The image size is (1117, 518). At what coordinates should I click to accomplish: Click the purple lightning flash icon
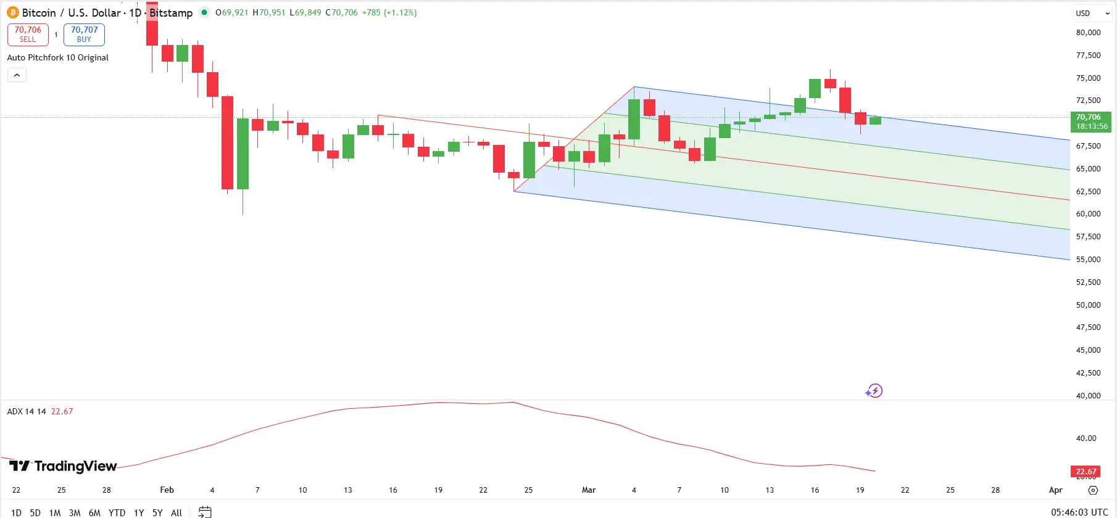pyautogui.click(x=874, y=391)
